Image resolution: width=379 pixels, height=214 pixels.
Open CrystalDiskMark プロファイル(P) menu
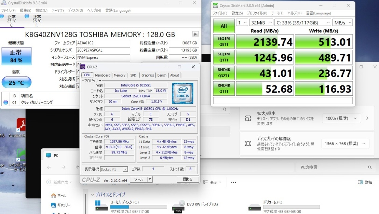point(257,13)
